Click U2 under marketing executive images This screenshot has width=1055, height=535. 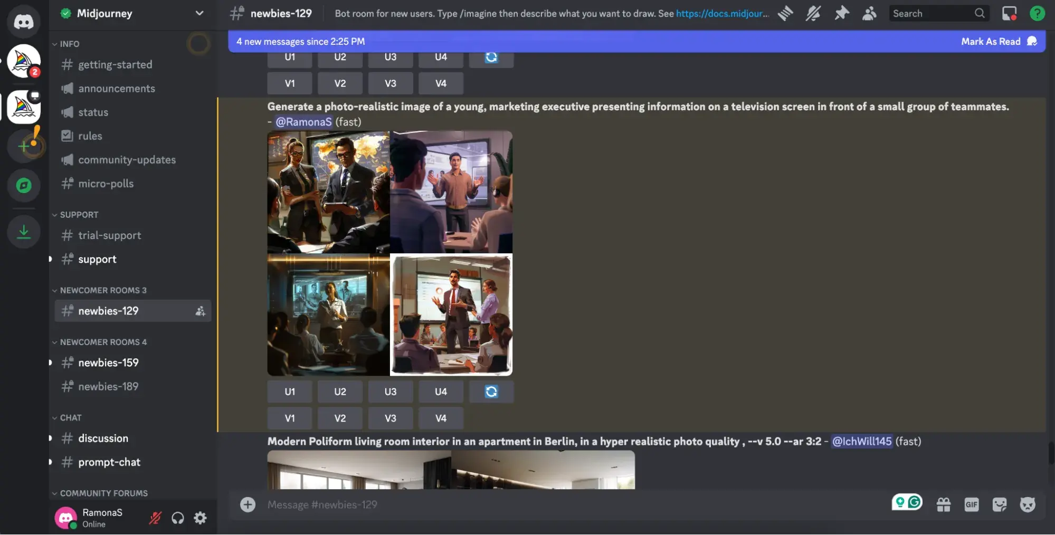coord(340,391)
